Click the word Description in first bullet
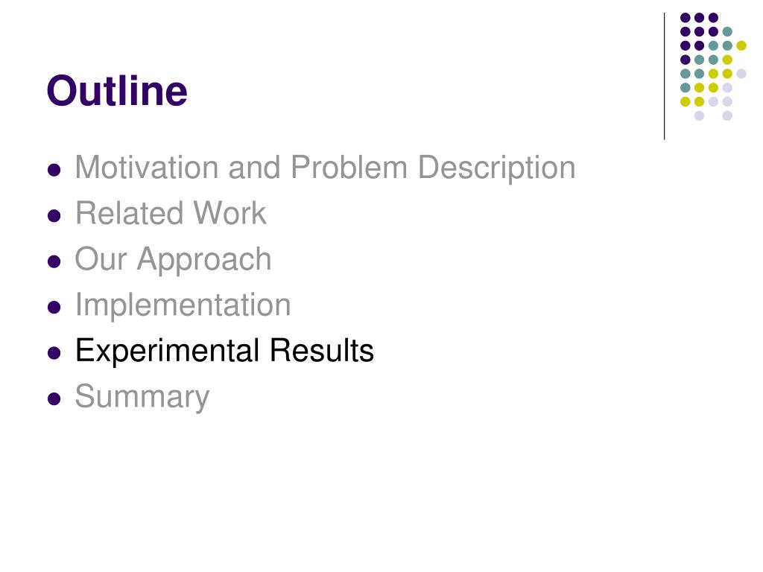Screen dimensions: 763x572 [x=497, y=168]
